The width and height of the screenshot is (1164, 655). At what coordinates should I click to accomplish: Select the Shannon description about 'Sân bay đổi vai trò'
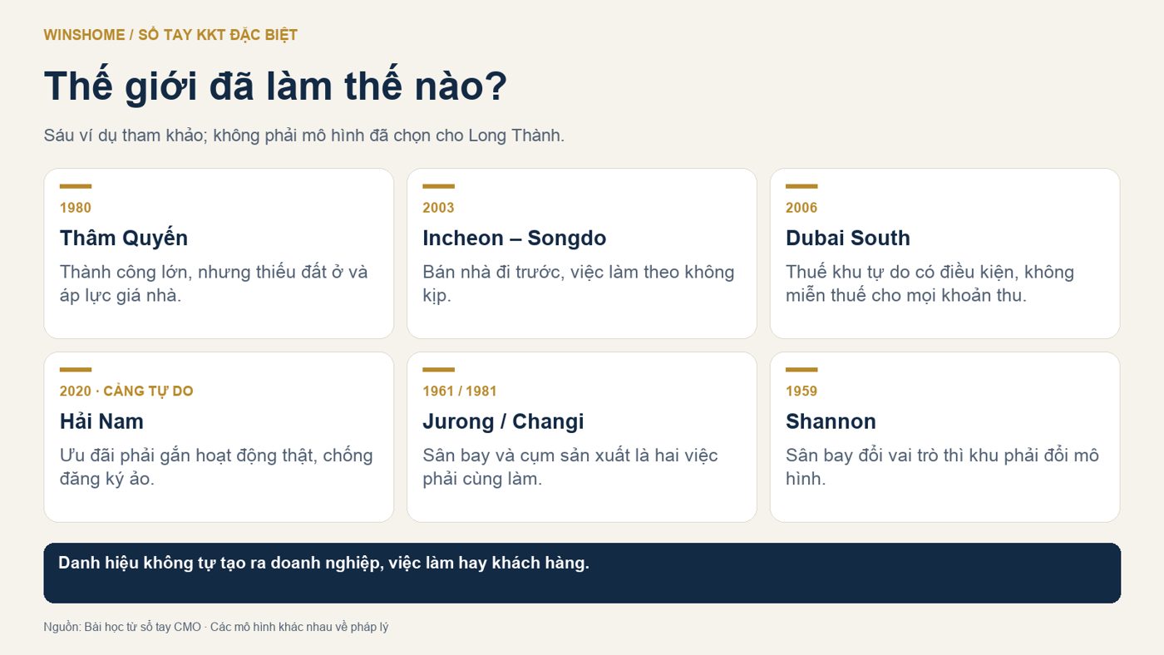[943, 466]
